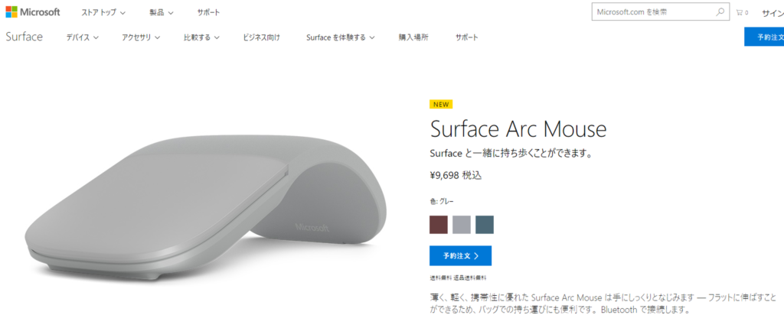Image resolution: width=784 pixels, height=328 pixels.
Task: Expand the ストア トップ dropdown
Action: [103, 12]
